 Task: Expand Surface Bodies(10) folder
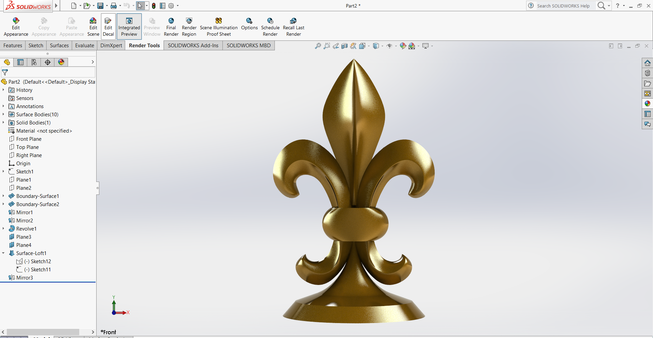point(3,114)
